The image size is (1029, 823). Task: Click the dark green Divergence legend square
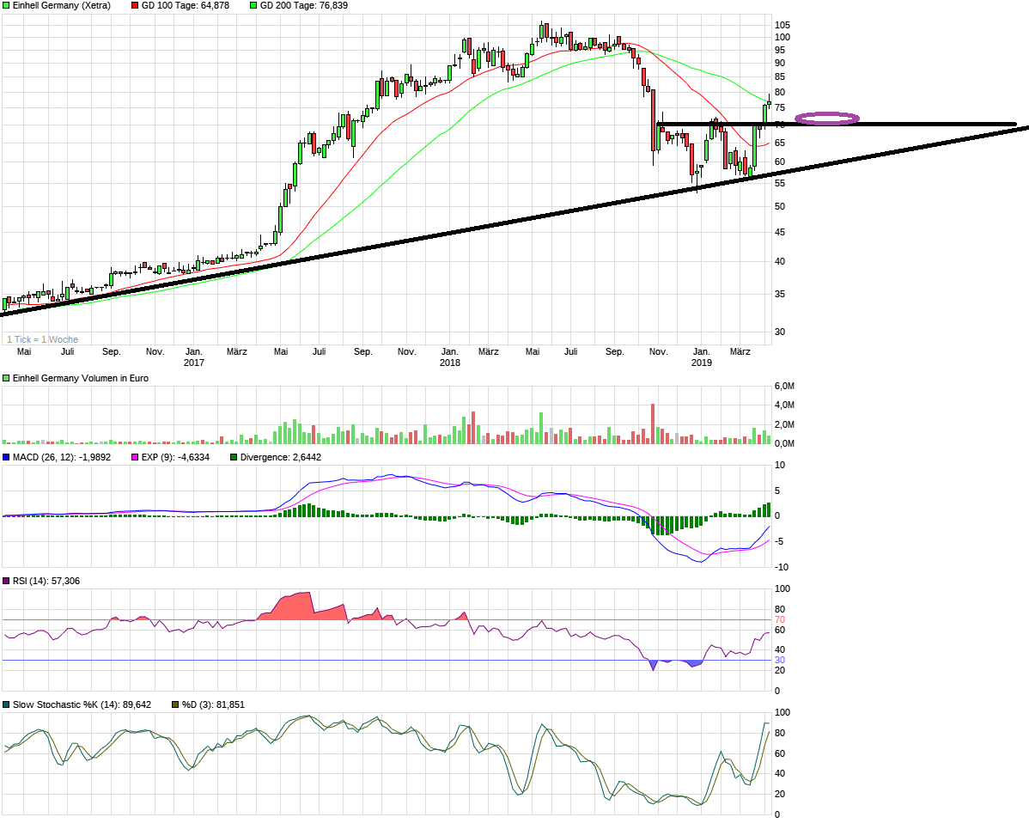[x=234, y=457]
